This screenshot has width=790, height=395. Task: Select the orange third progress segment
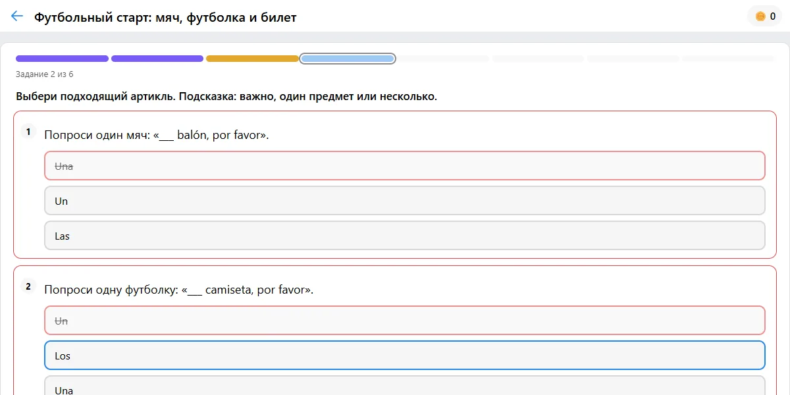tap(252, 59)
